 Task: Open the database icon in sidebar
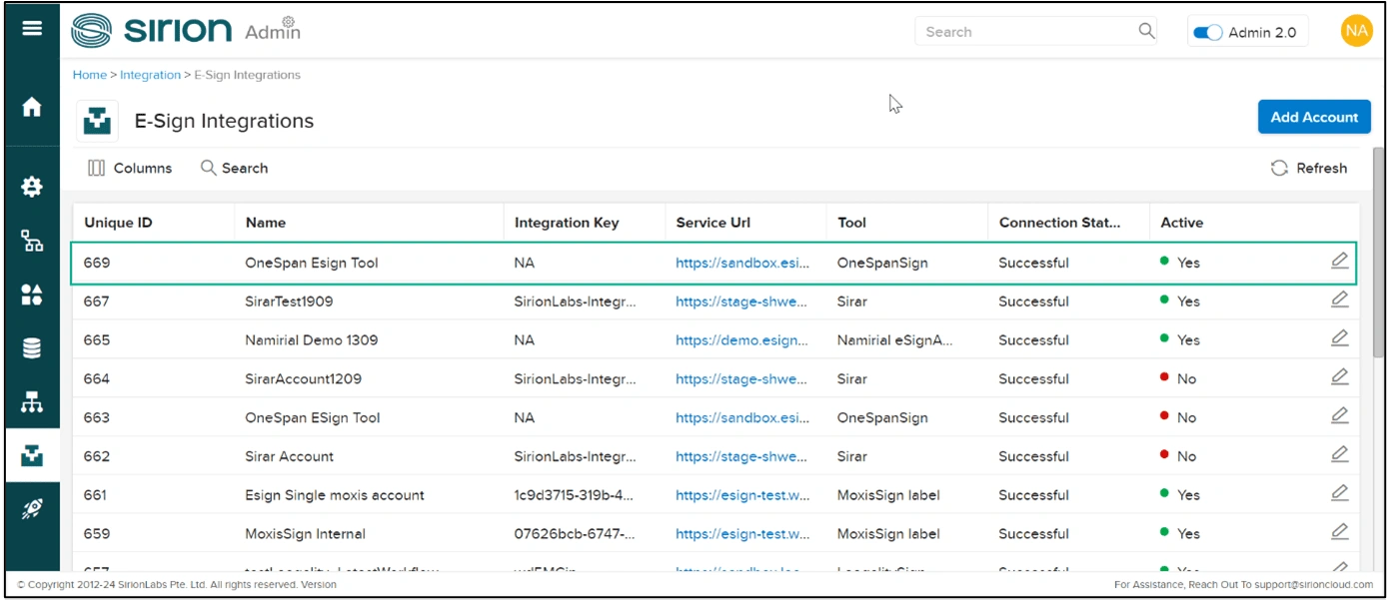tap(31, 347)
